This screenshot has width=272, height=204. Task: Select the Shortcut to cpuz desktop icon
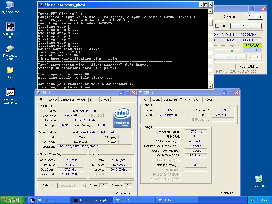(10, 53)
